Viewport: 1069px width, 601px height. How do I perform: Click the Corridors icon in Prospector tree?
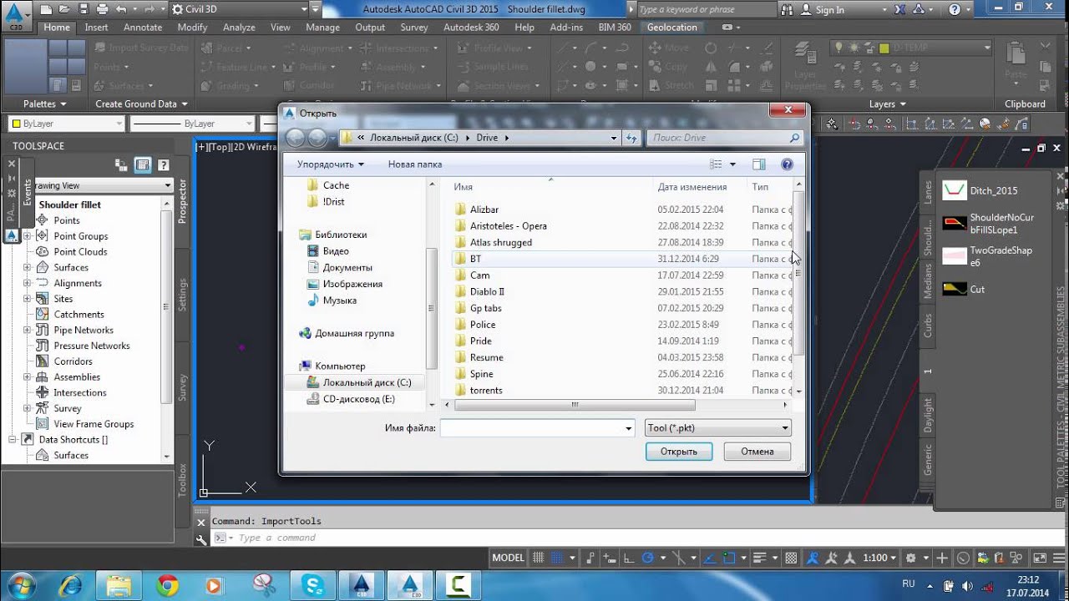[42, 361]
